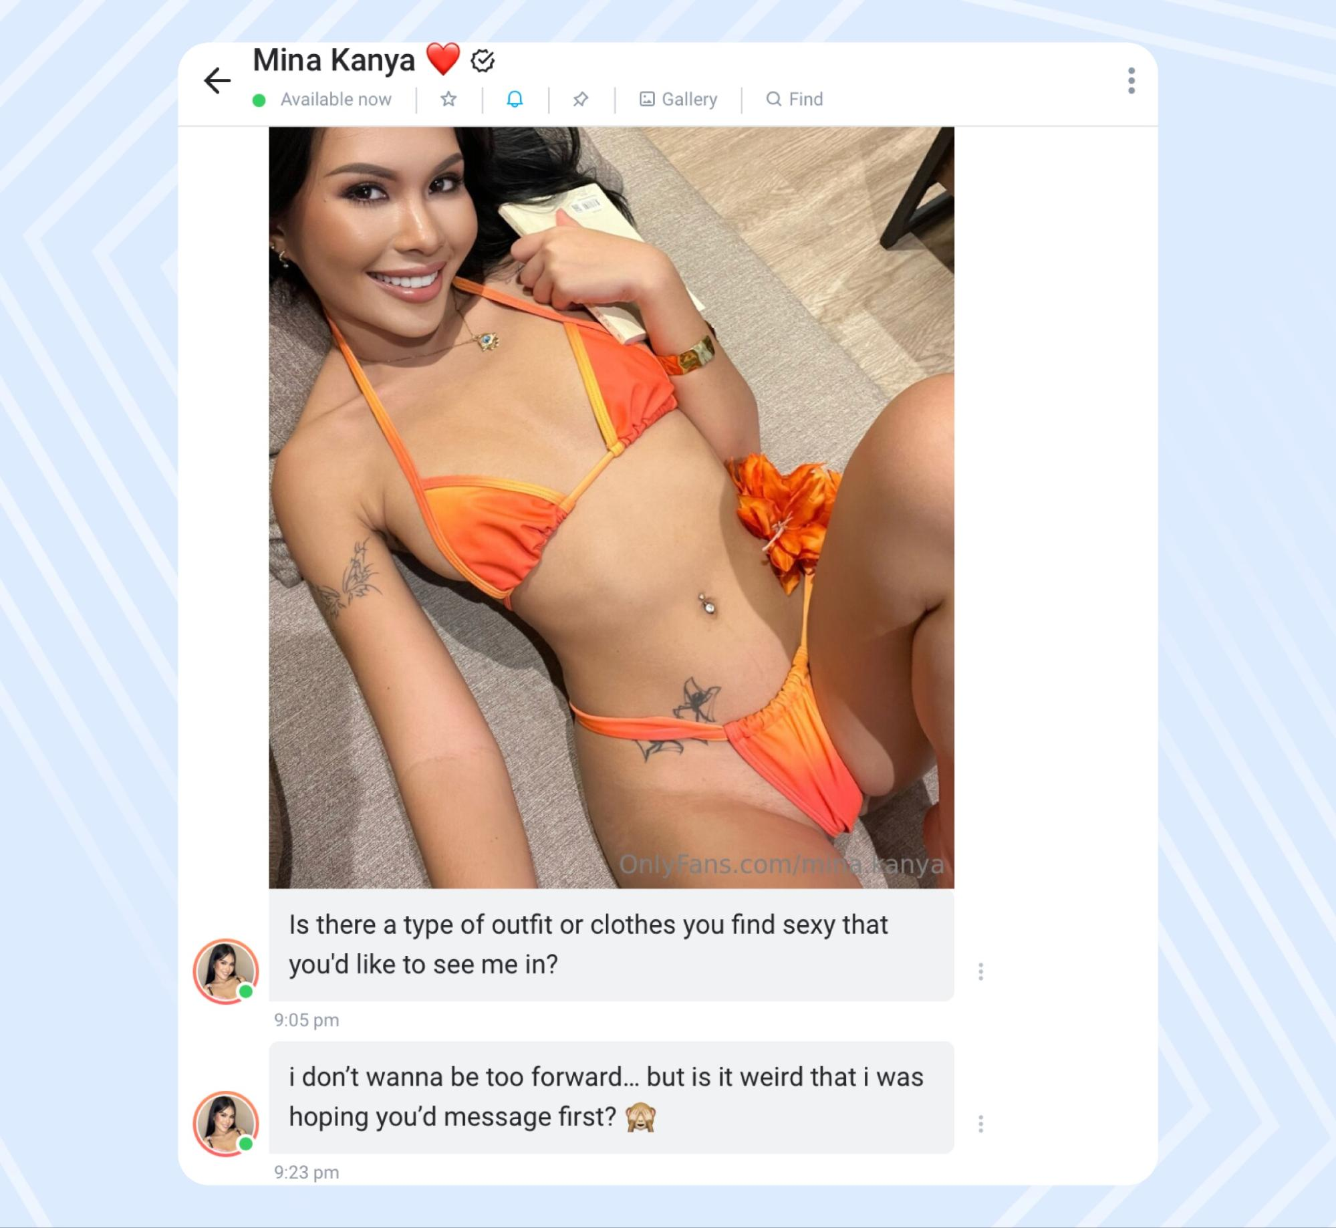The image size is (1336, 1228).
Task: Open the Mina Kanya profile name
Action: pos(334,60)
